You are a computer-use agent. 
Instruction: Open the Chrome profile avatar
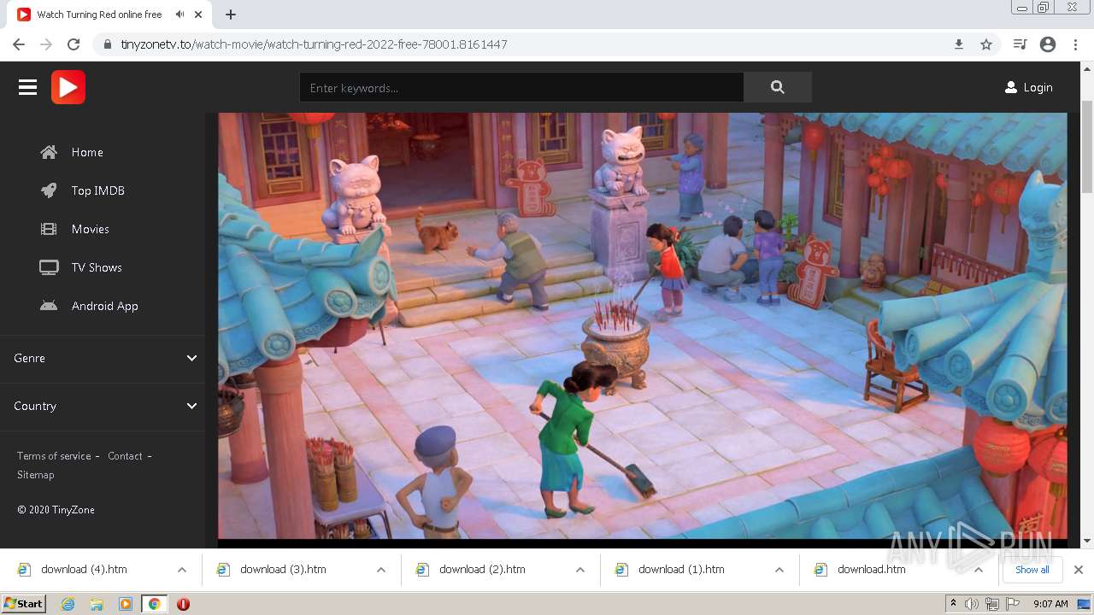1048,44
